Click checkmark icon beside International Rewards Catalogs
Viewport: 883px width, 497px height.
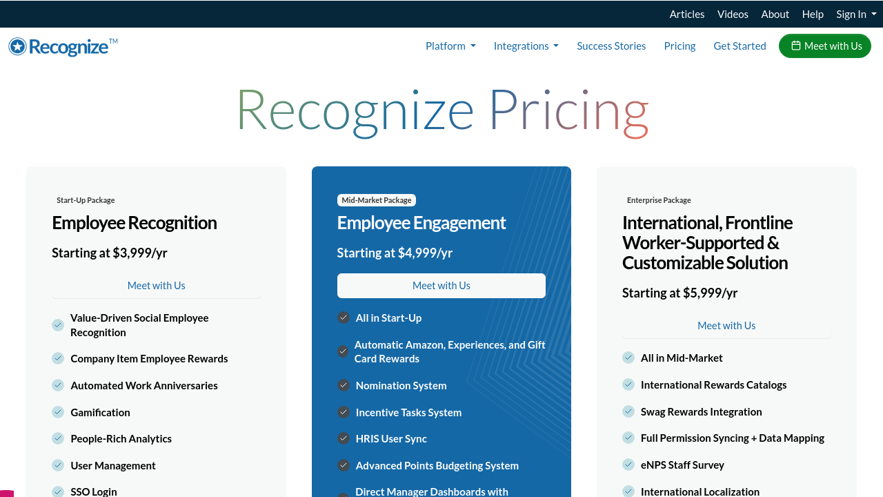[x=628, y=384]
